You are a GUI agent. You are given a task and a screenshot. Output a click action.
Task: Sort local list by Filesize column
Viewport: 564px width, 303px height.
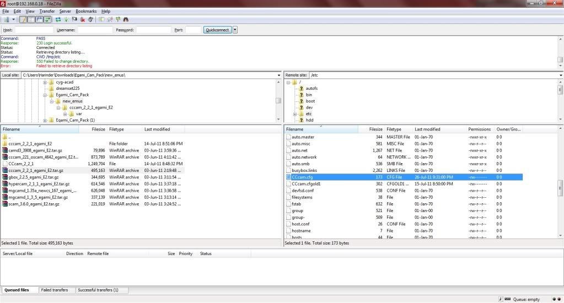click(93, 129)
